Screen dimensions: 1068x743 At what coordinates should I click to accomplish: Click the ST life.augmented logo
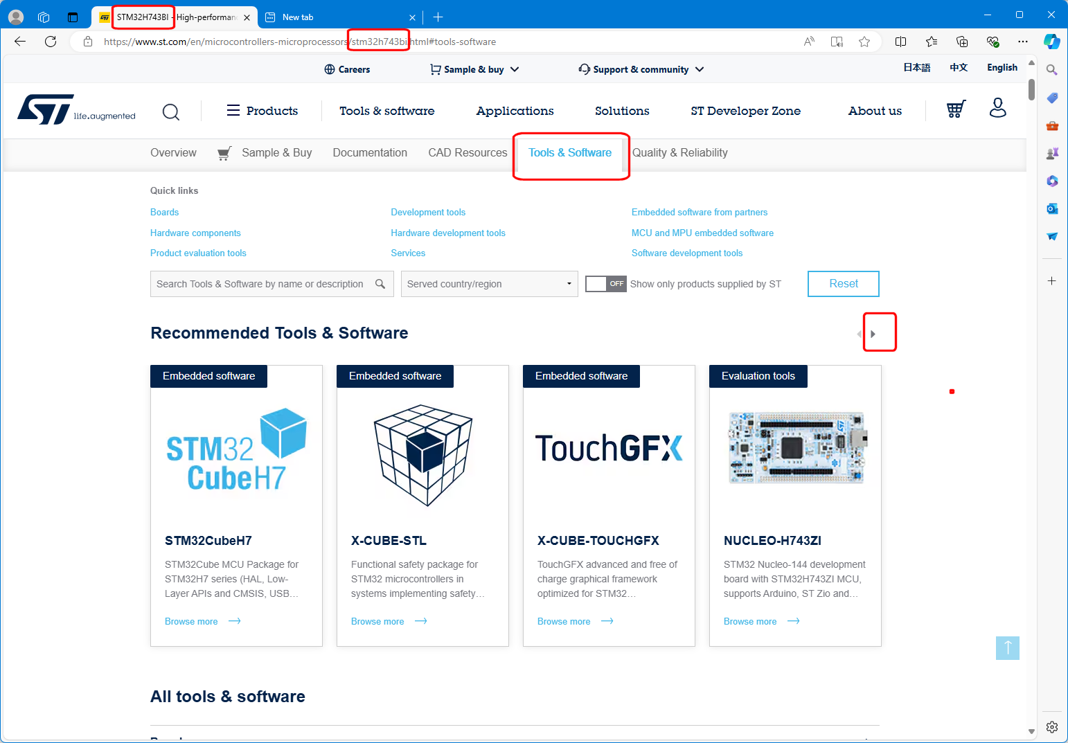[76, 110]
